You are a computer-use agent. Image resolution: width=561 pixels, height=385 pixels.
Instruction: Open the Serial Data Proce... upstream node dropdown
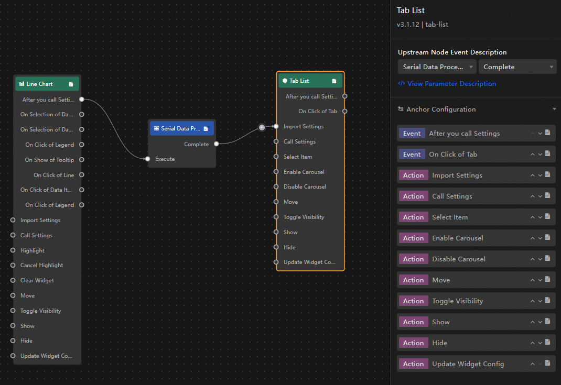coord(437,67)
